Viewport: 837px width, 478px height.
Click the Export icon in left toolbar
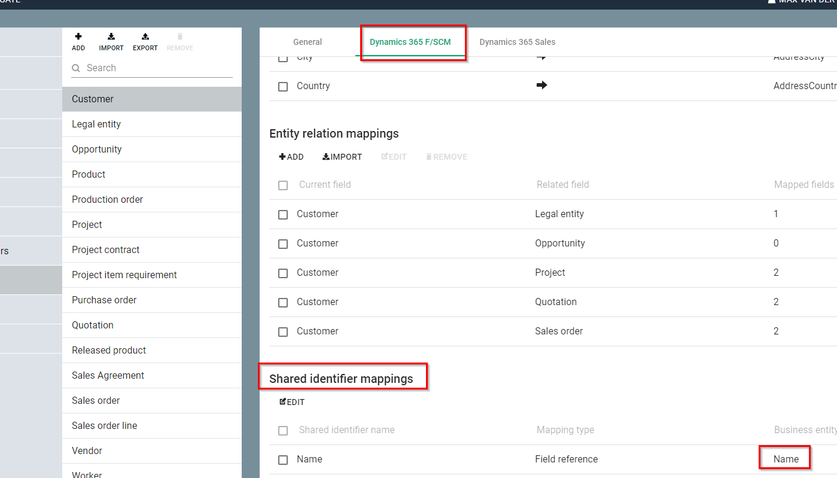145,37
